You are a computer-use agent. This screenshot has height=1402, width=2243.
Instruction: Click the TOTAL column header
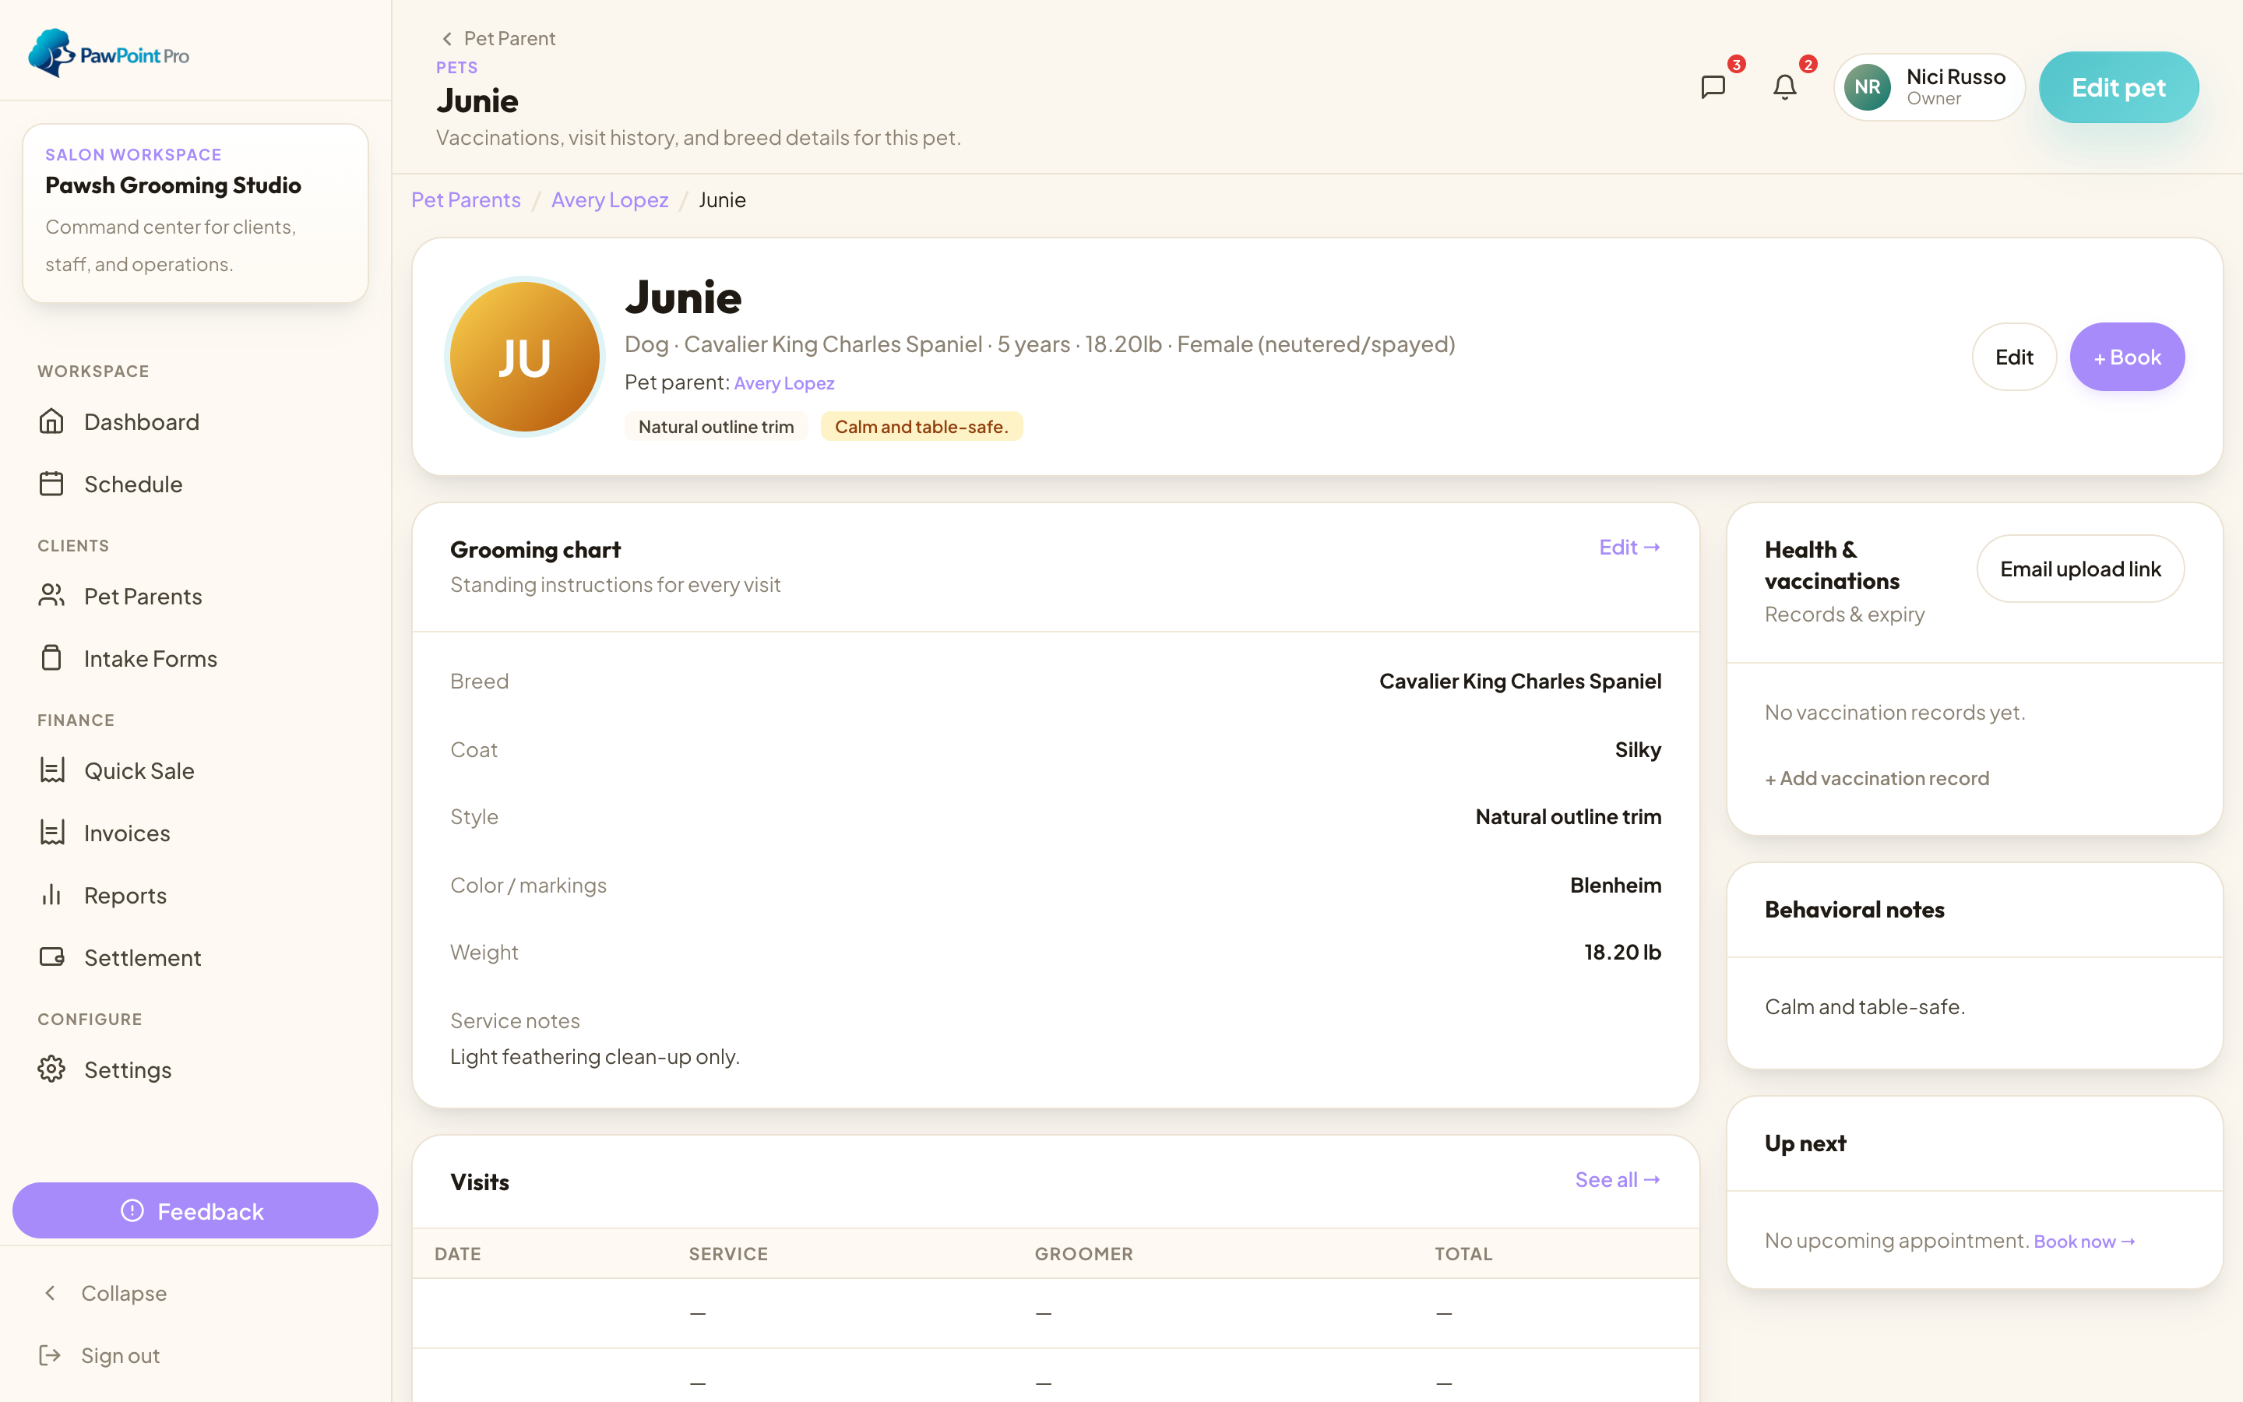1463,1254
